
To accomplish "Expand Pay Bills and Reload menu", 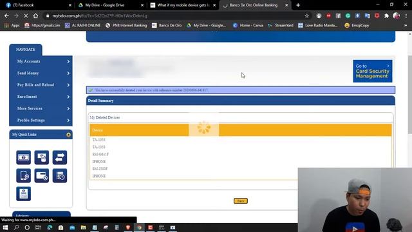I will coord(41,85).
